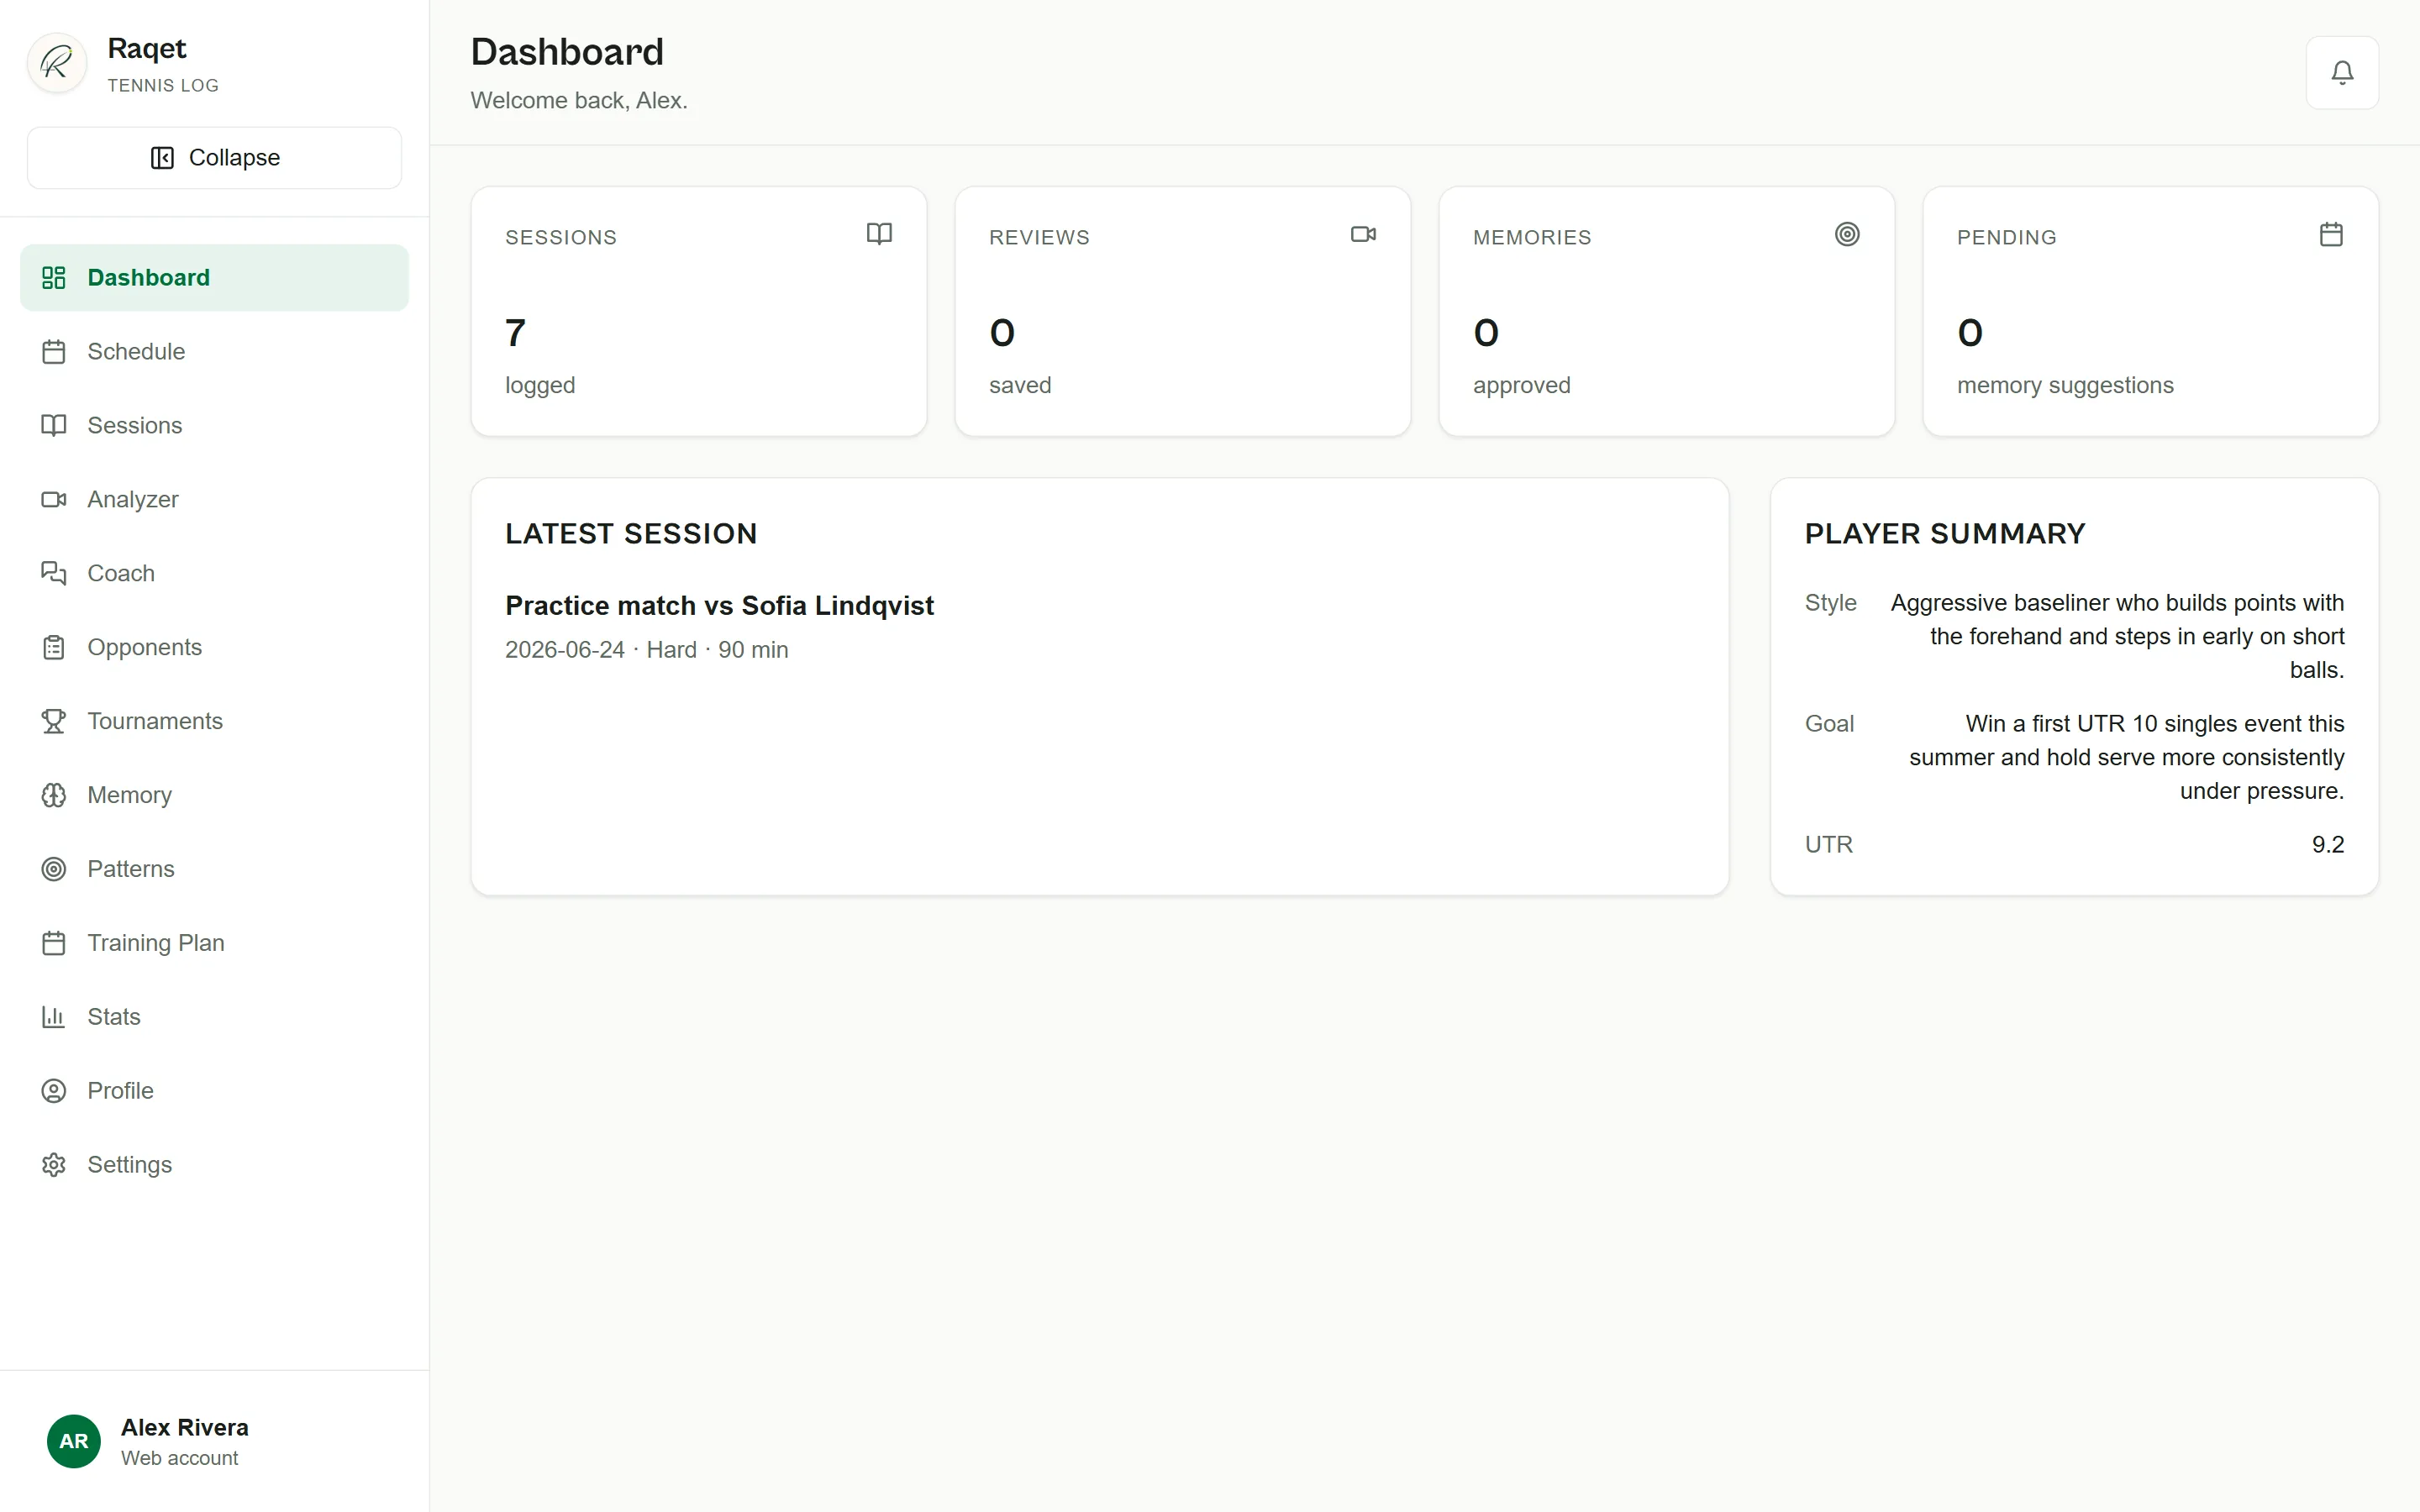Click the Raqet app title
Viewport: 2420px width, 1512px height.
click(x=147, y=49)
